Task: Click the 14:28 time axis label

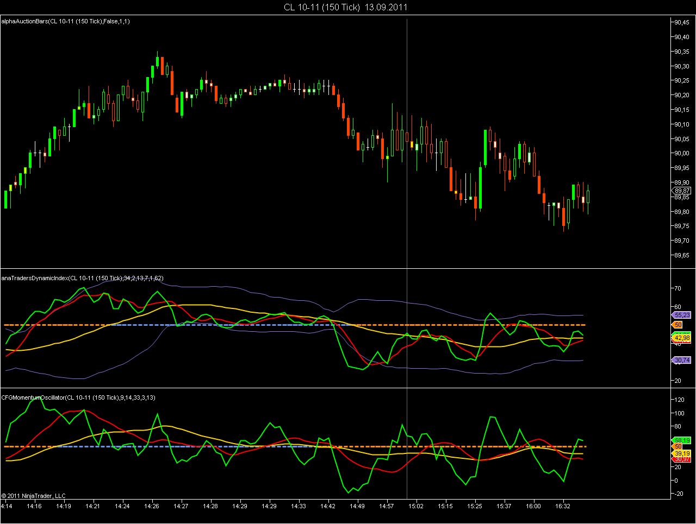Action: tap(210, 506)
